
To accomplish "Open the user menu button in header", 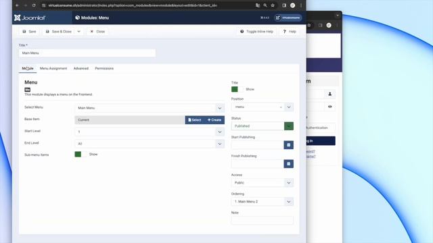I will click(288, 18).
